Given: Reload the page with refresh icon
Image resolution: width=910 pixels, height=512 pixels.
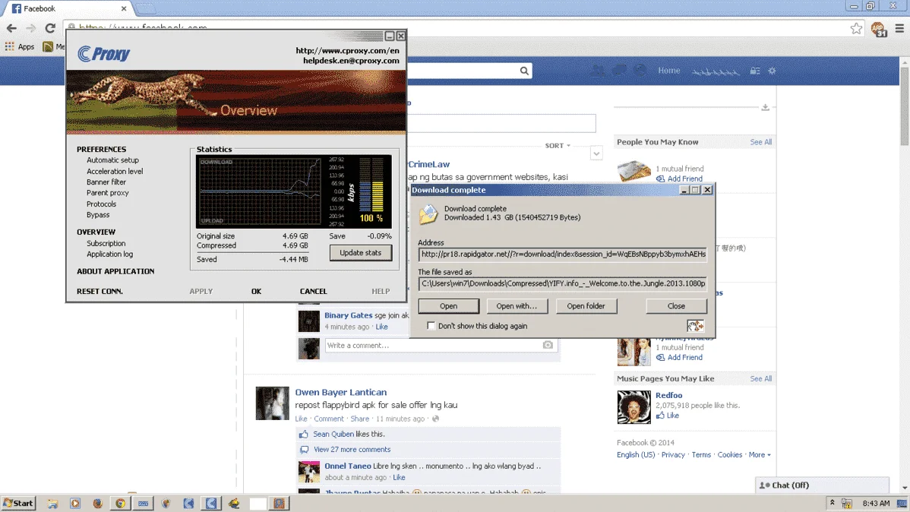Looking at the screenshot, I should [x=50, y=28].
